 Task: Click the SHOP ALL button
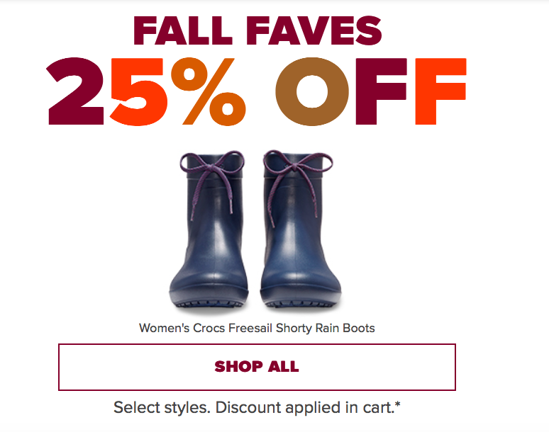point(257,367)
